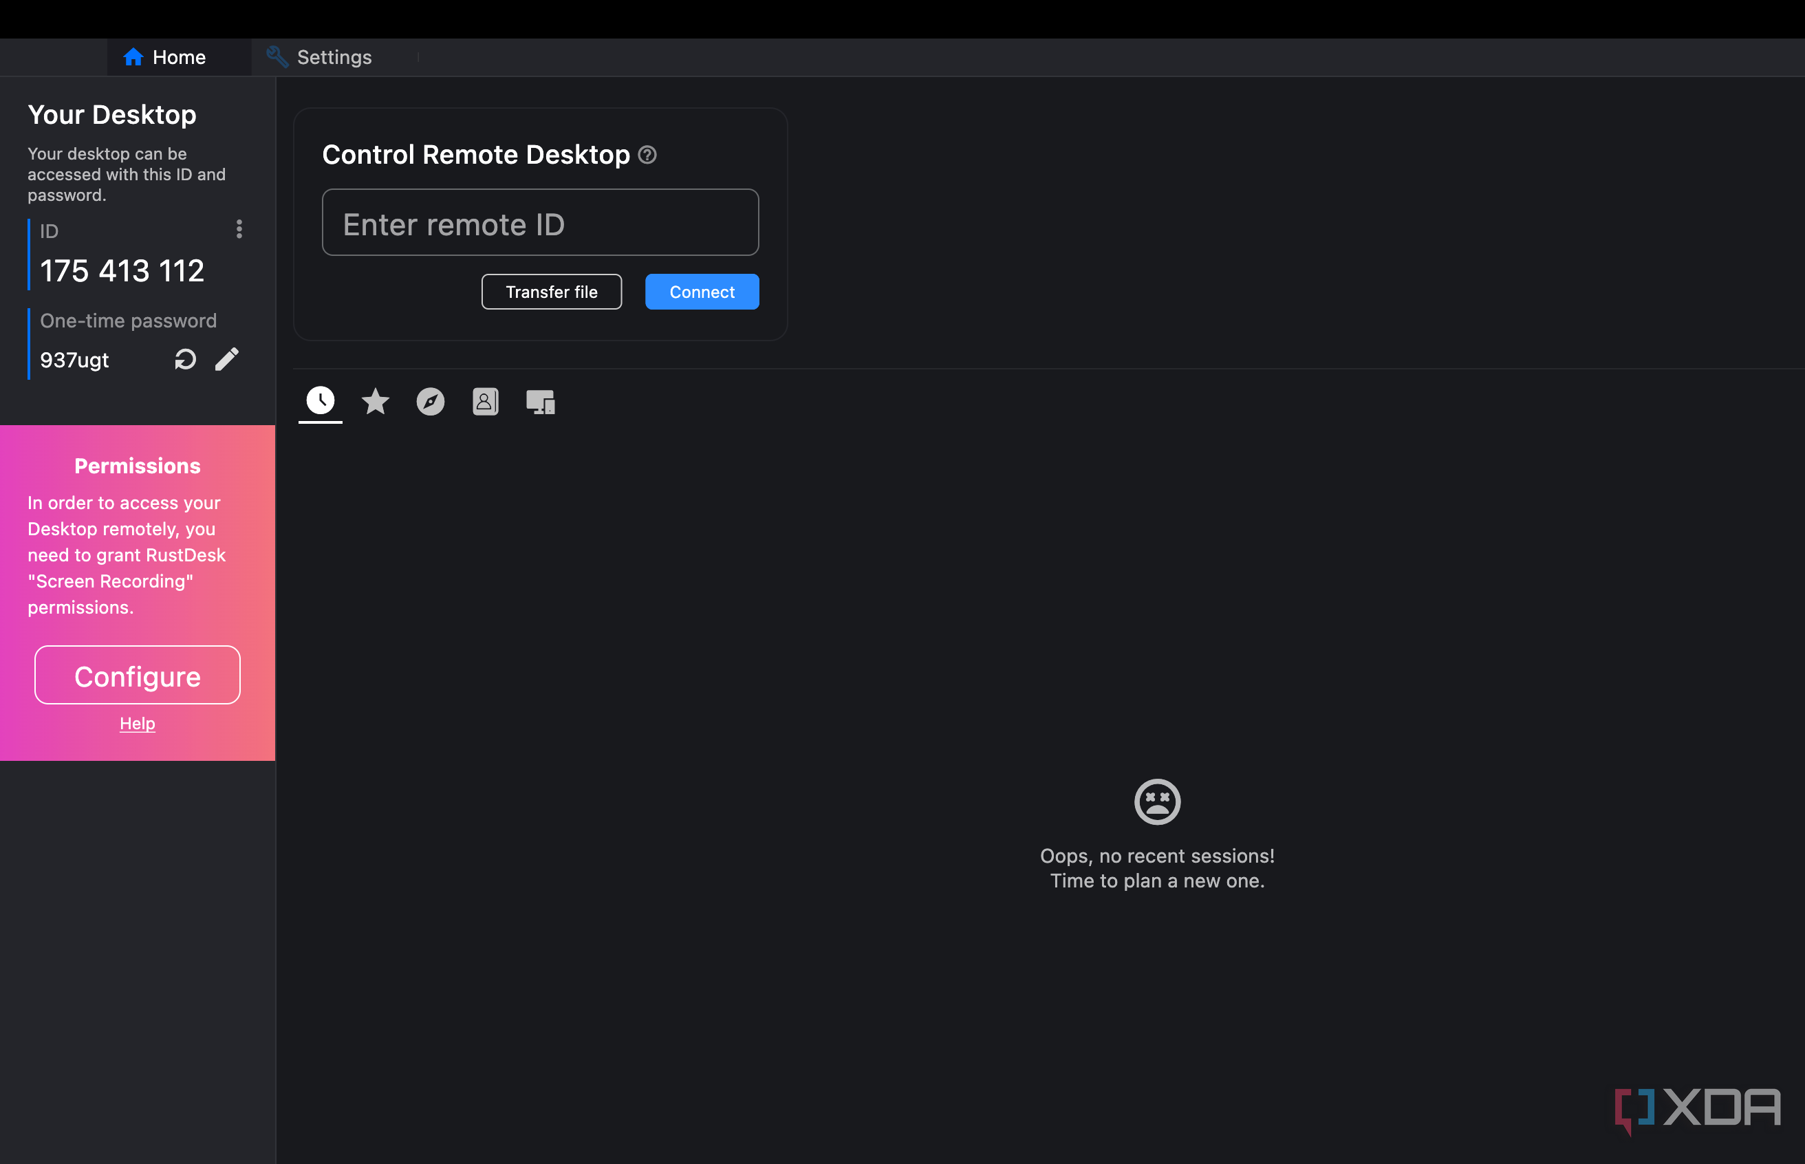This screenshot has width=1805, height=1164.
Task: Select the Home tab
Action: (178, 58)
